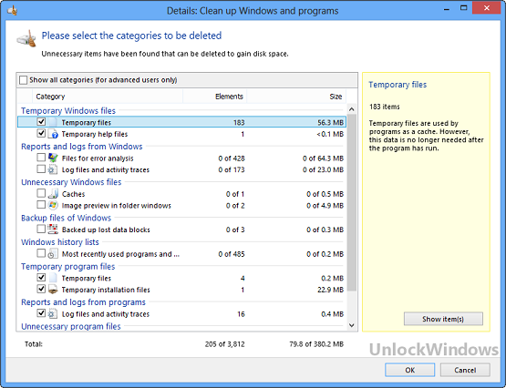Image resolution: width=506 pixels, height=388 pixels.
Task: Select the Backup files of Windows header
Action: (66, 219)
